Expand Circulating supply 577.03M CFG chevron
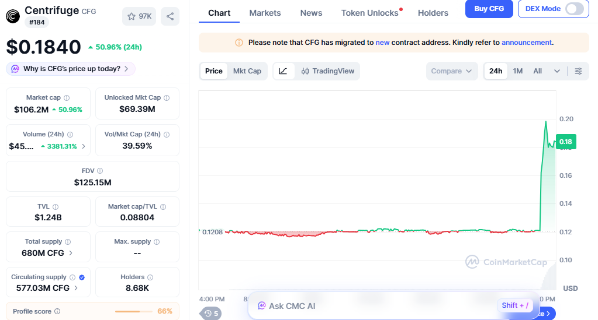Screen dimensions: 598x320 click(x=76, y=288)
